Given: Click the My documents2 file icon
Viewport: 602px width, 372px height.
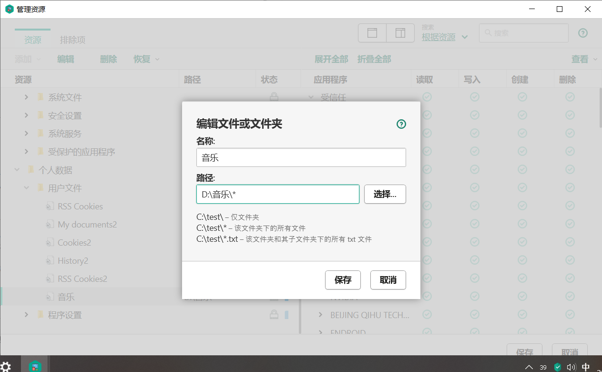Looking at the screenshot, I should click(50, 225).
